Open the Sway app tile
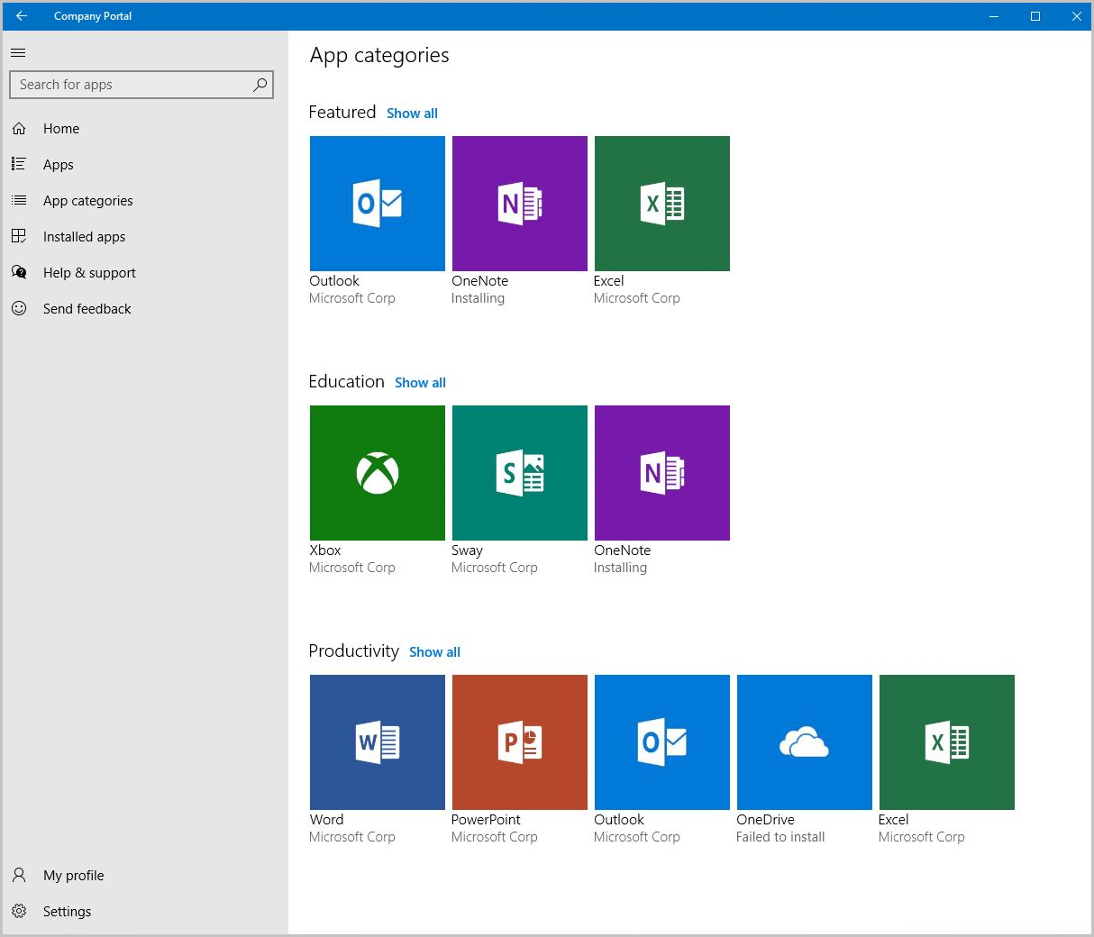Viewport: 1094px width, 937px height. click(x=519, y=473)
